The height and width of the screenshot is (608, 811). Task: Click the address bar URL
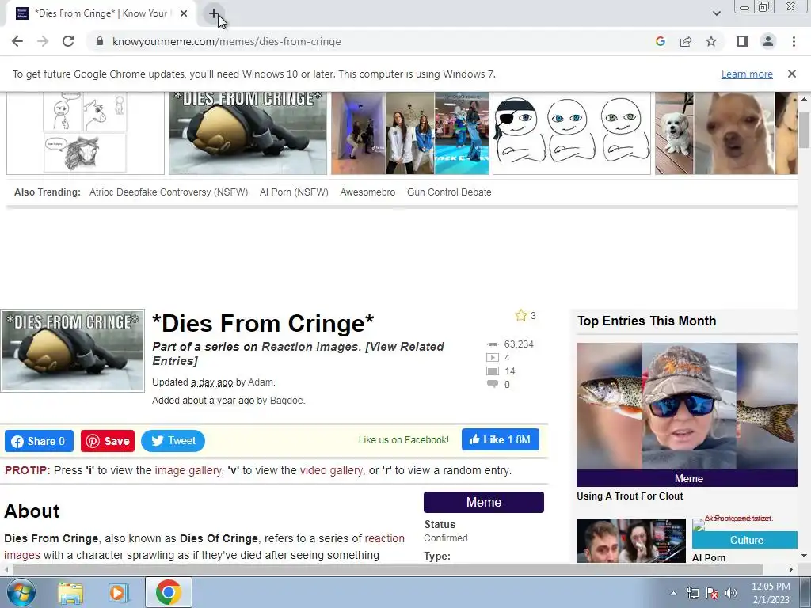click(x=227, y=41)
